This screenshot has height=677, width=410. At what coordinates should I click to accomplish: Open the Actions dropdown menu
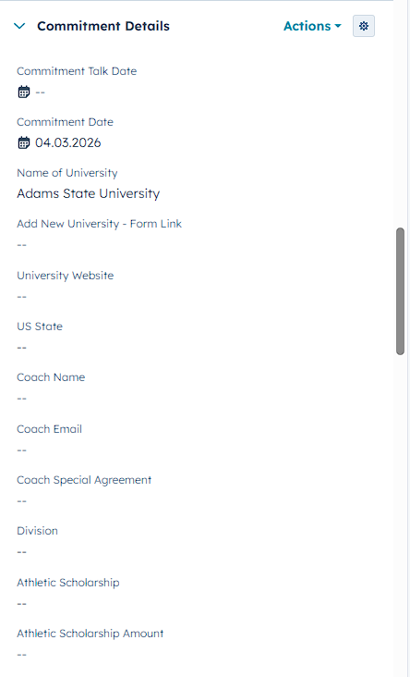pos(312,26)
